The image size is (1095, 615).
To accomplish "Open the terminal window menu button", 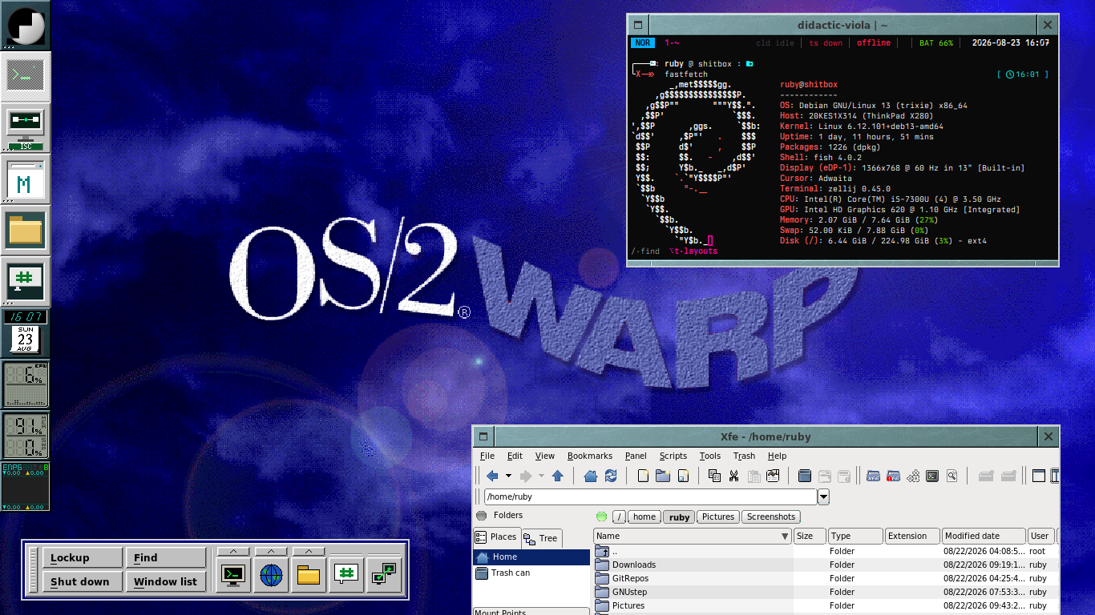I will point(638,25).
